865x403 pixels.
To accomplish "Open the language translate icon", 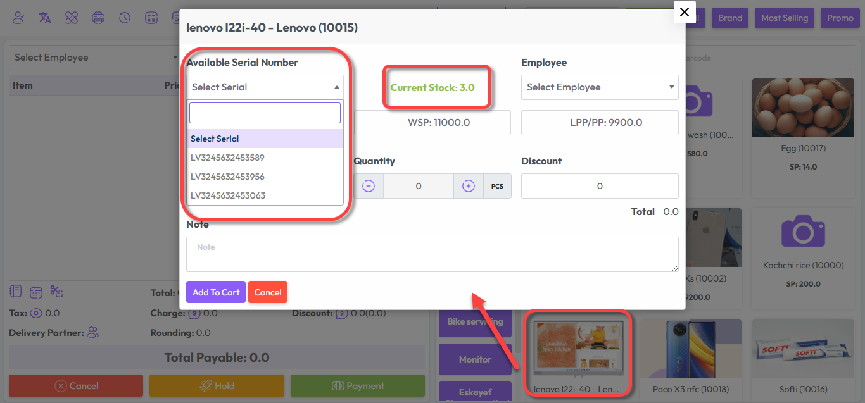I will [45, 18].
